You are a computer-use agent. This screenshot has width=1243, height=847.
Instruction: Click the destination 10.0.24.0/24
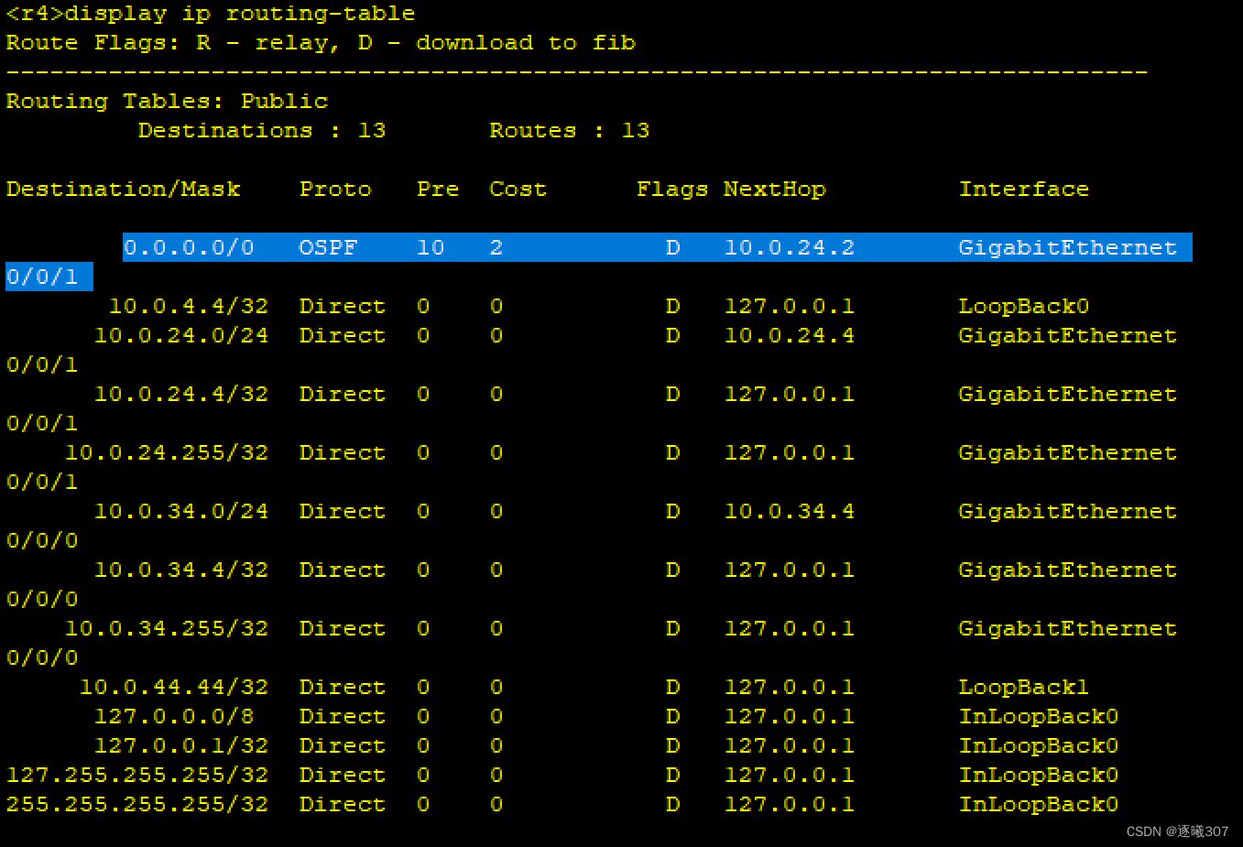181,336
